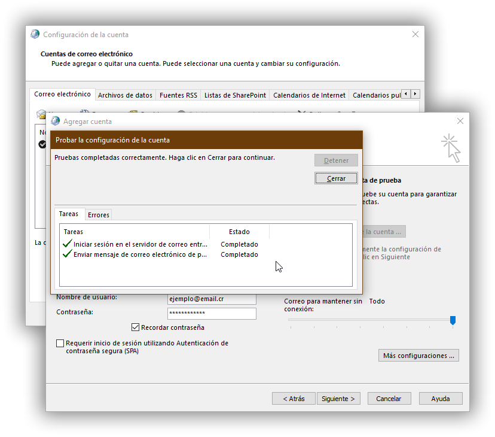
Task: Click the right tab scroll arrow
Action: (x=415, y=93)
